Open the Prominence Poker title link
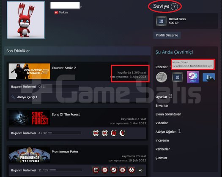 pyautogui.click(x=65, y=152)
